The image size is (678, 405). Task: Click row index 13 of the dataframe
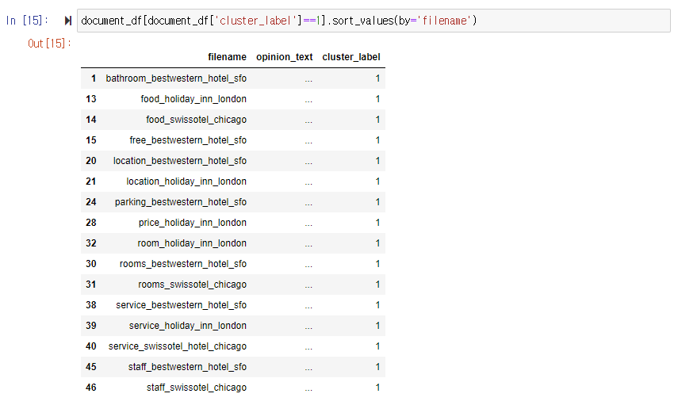91,99
